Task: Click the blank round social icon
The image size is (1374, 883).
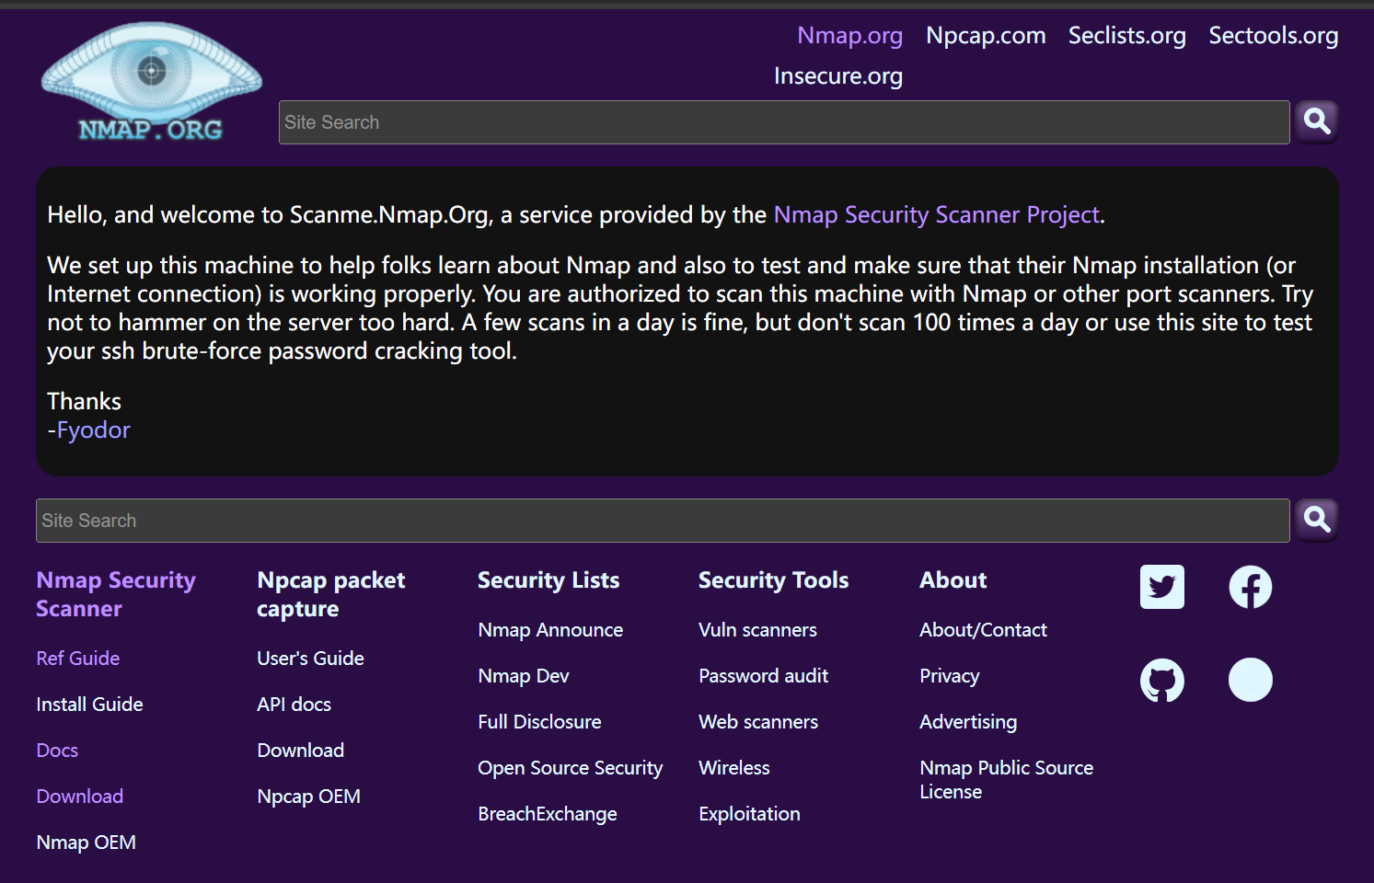Action: (1251, 681)
